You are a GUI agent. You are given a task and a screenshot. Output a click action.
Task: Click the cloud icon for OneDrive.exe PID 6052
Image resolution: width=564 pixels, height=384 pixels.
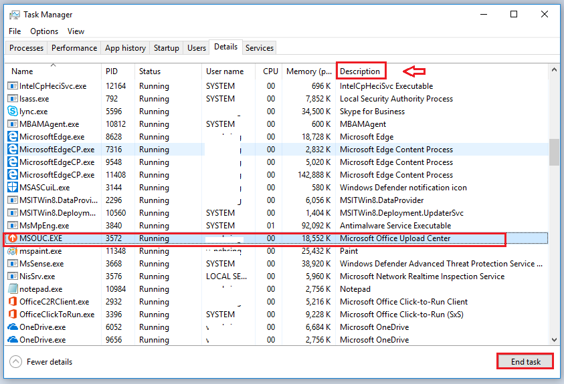click(x=13, y=327)
